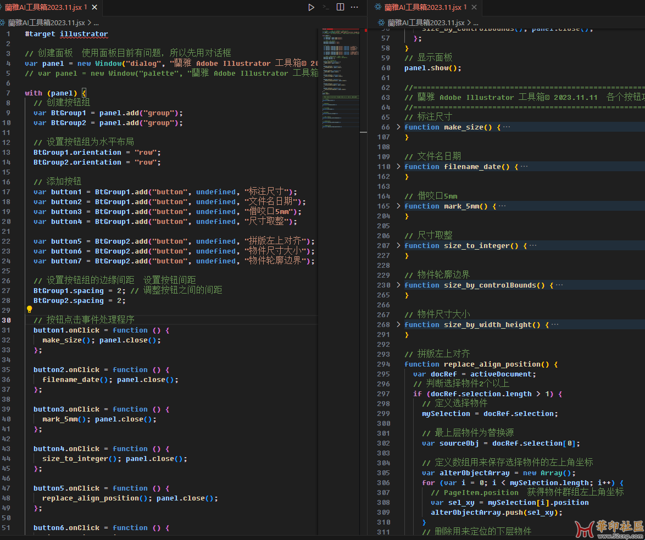Click button1.onClick on line 31
The height and width of the screenshot is (540, 645).
66,330
